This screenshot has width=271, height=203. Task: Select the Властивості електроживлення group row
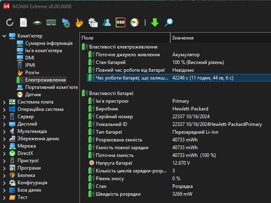point(176,47)
